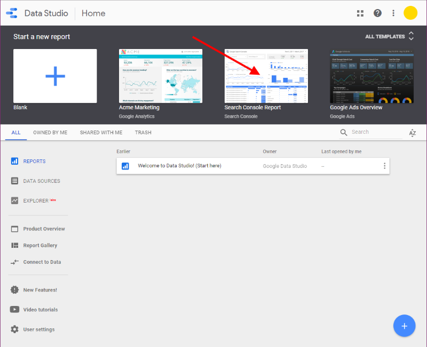Screen dimensions: 427x347
Task: Click the sort A-Z icon beside search
Action: point(412,132)
